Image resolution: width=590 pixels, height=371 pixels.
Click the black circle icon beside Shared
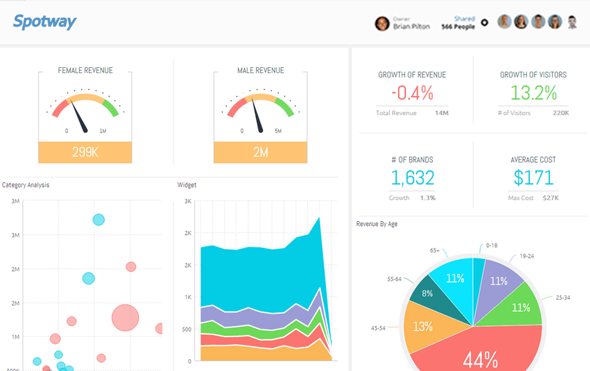[x=484, y=22]
